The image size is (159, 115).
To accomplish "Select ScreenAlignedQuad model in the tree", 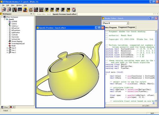I will [18, 44].
